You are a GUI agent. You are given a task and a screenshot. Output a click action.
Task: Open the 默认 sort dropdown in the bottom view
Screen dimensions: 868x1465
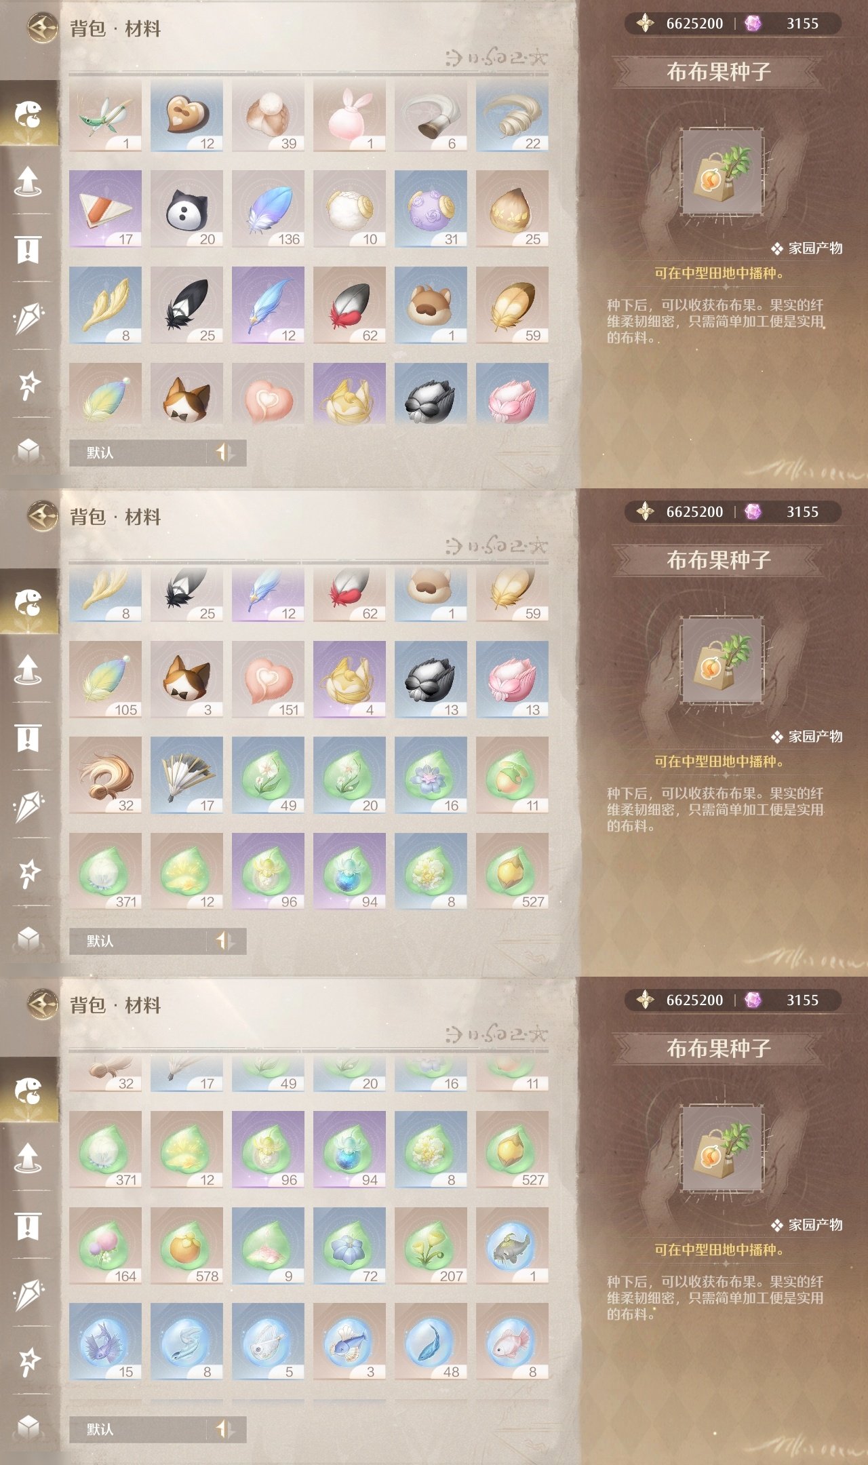tap(138, 1429)
